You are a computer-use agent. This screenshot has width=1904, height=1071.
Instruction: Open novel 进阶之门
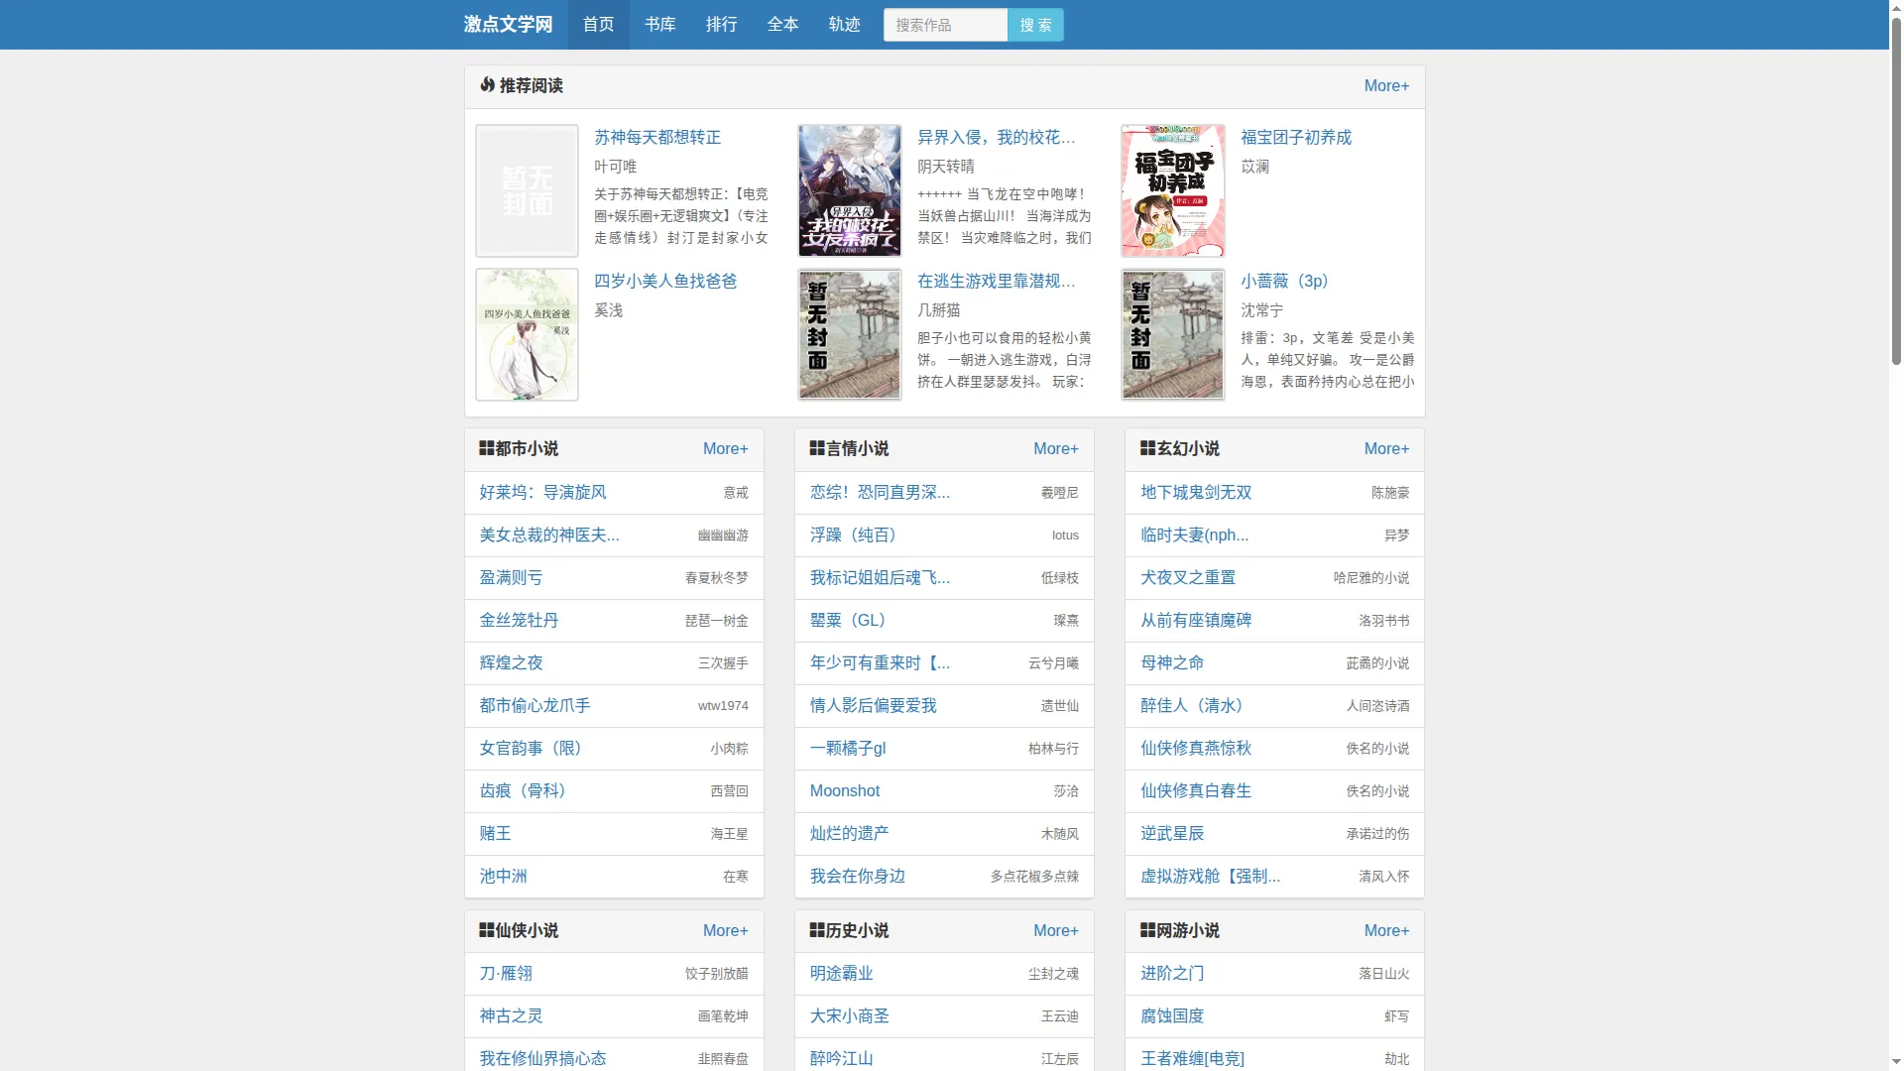[x=1172, y=974]
